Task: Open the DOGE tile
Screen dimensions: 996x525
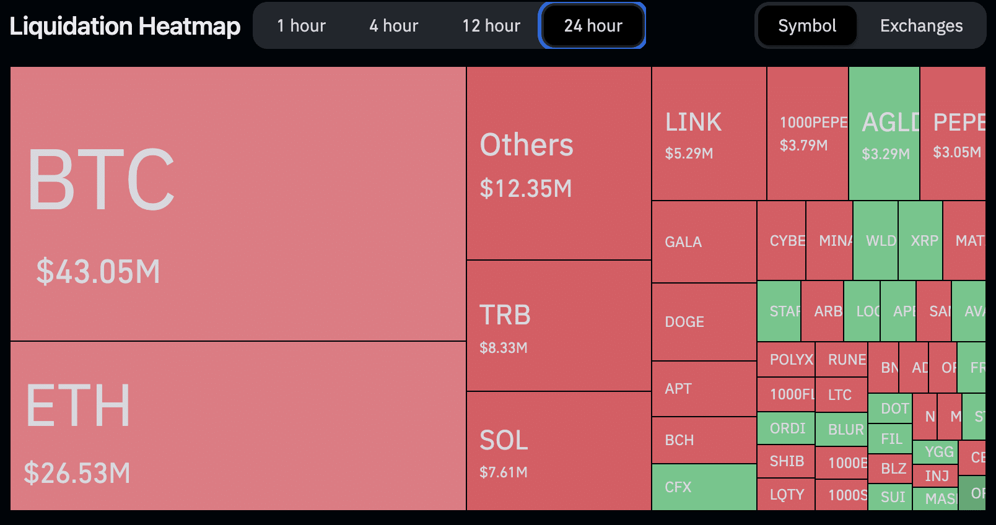Action: [x=704, y=322]
